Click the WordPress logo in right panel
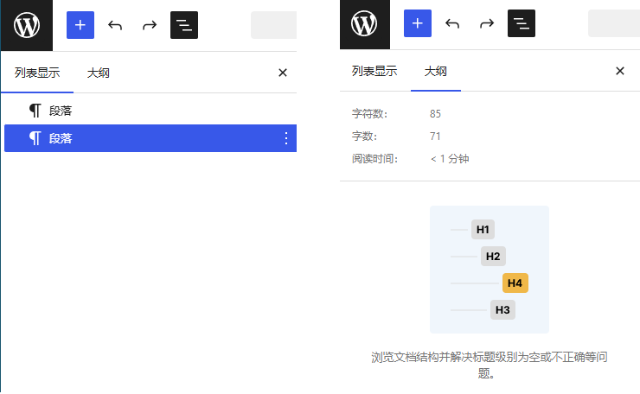 [x=364, y=23]
